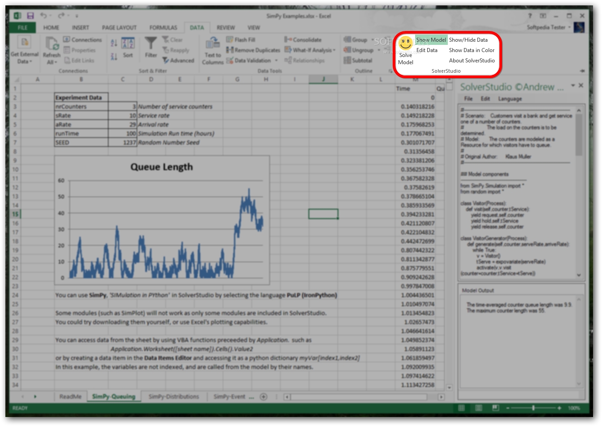The height and width of the screenshot is (426, 602).
Task: Open Excel Help question mark
Action: coord(530,16)
